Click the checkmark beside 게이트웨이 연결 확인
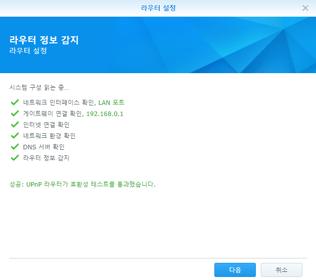316x280 pixels. tap(15, 113)
